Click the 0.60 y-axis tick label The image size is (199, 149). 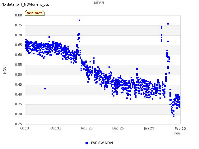19,55
